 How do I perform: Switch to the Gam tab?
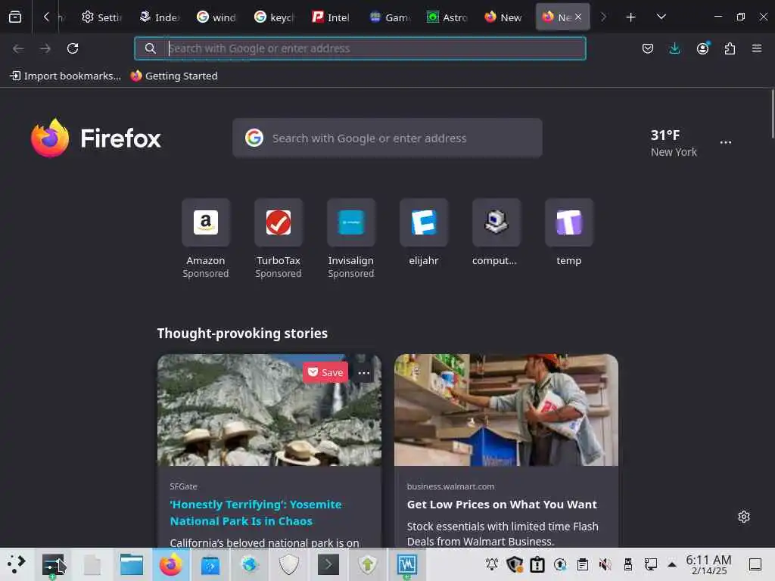point(390,17)
